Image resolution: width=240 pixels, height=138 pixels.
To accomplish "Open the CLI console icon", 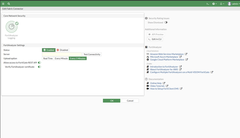I will [x=208, y=4].
